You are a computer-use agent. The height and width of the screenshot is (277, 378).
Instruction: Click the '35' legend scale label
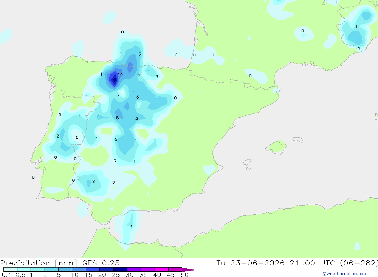coord(143,275)
